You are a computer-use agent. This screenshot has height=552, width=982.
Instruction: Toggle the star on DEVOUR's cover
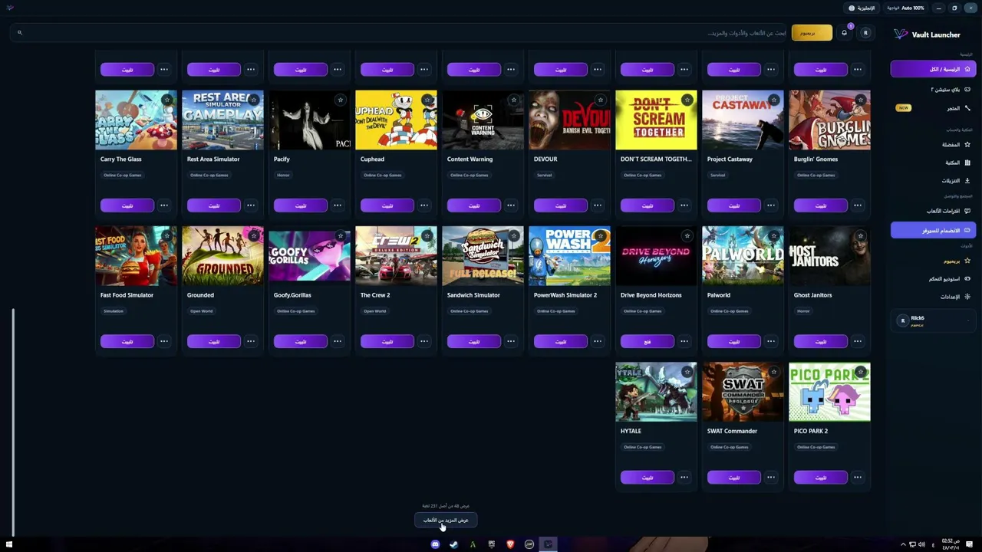coord(600,100)
